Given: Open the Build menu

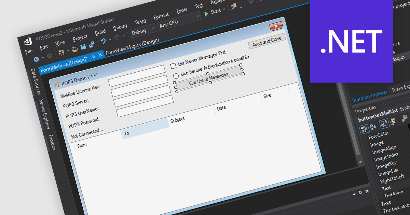Looking at the screenshot, I should pyautogui.click(x=100, y=32).
